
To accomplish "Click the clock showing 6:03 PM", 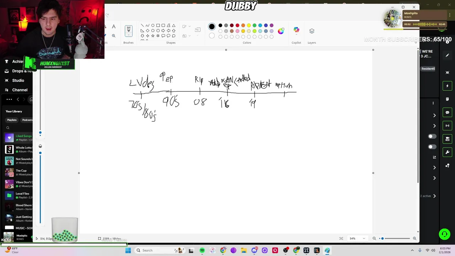I will [x=445, y=248].
